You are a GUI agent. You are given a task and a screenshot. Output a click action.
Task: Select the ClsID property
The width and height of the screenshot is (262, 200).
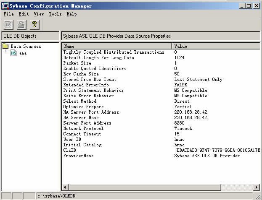click(69, 151)
